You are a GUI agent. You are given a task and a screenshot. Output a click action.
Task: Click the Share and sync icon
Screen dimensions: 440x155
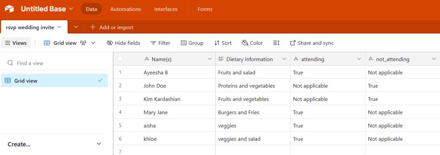tap(293, 43)
